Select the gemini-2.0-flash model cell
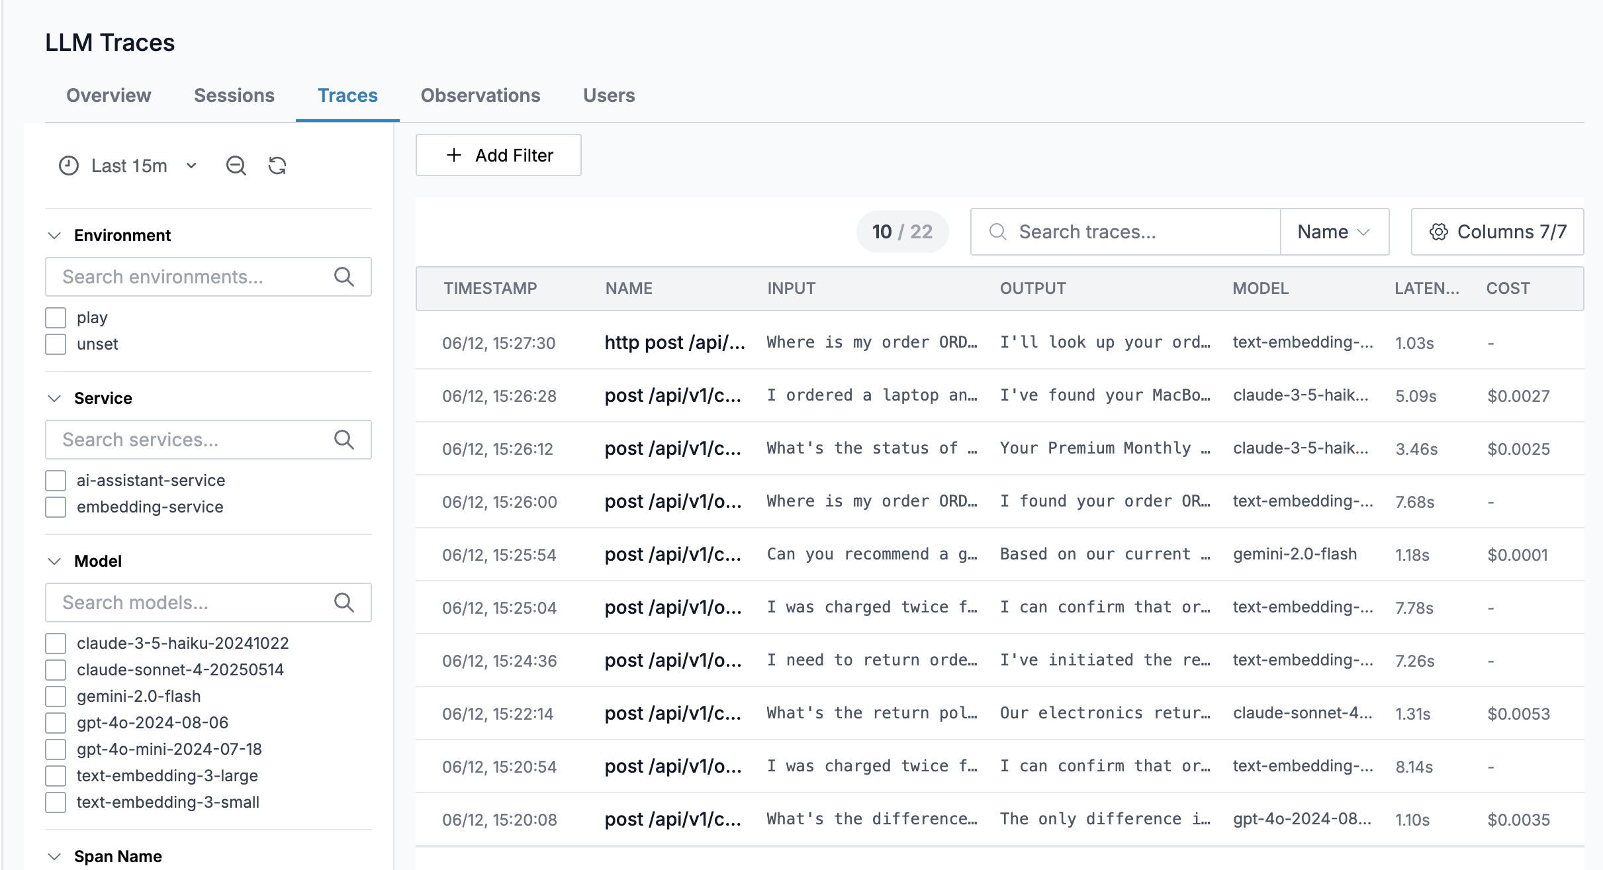 tap(1295, 554)
